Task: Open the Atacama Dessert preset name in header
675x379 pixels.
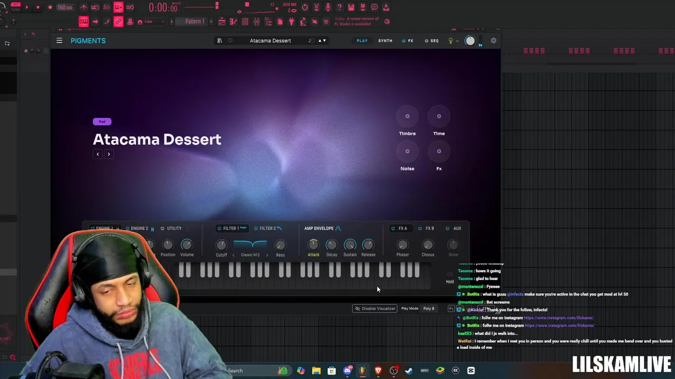Action: click(270, 41)
